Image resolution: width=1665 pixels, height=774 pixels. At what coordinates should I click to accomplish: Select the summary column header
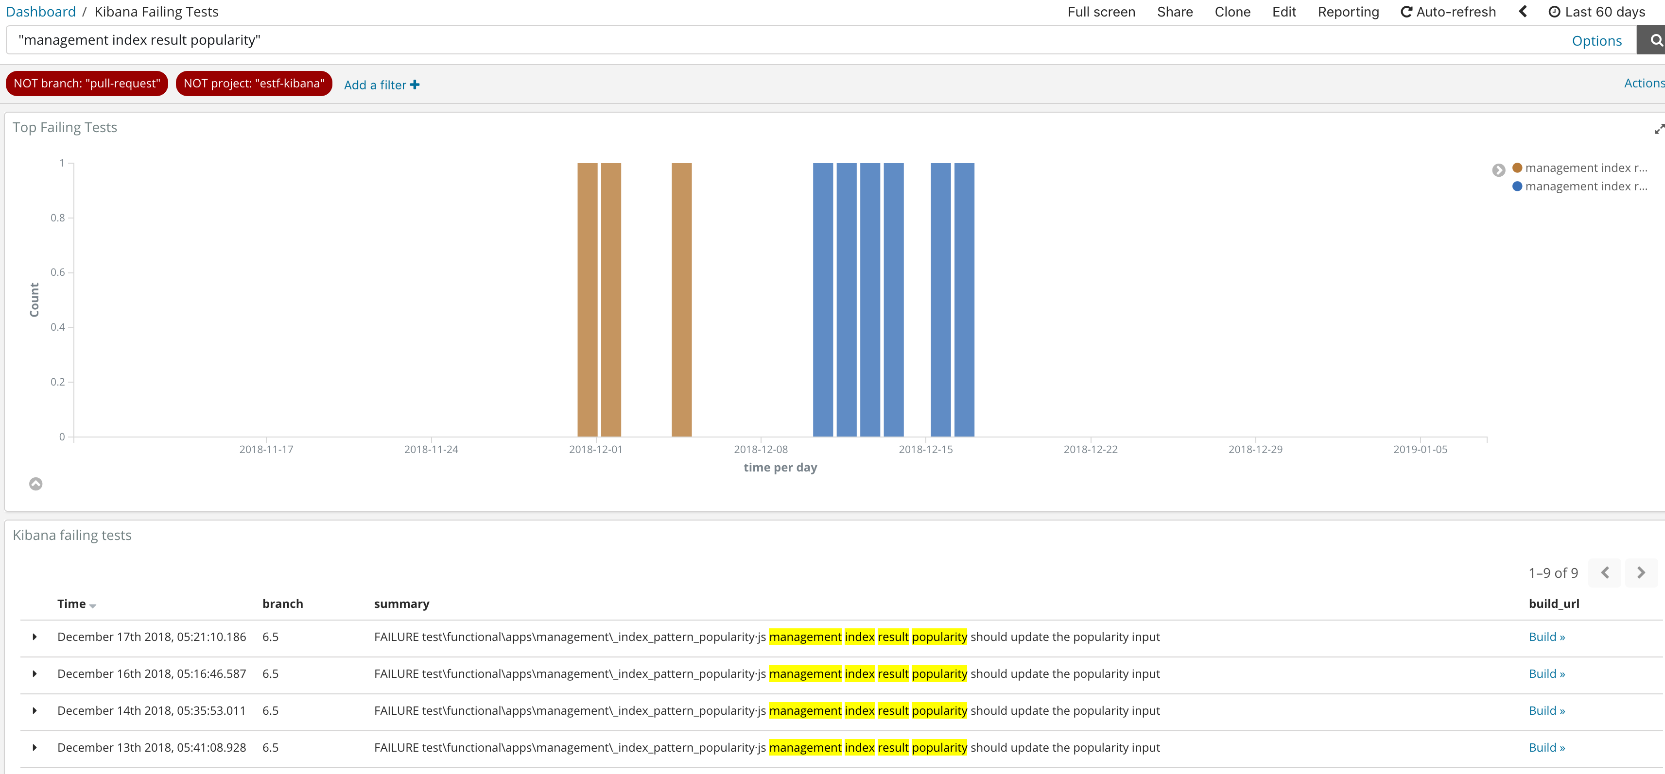(401, 604)
